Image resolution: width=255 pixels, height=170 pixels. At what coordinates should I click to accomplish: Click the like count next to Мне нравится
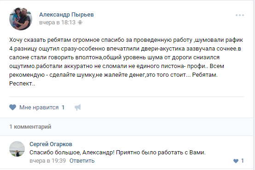coord(63,108)
